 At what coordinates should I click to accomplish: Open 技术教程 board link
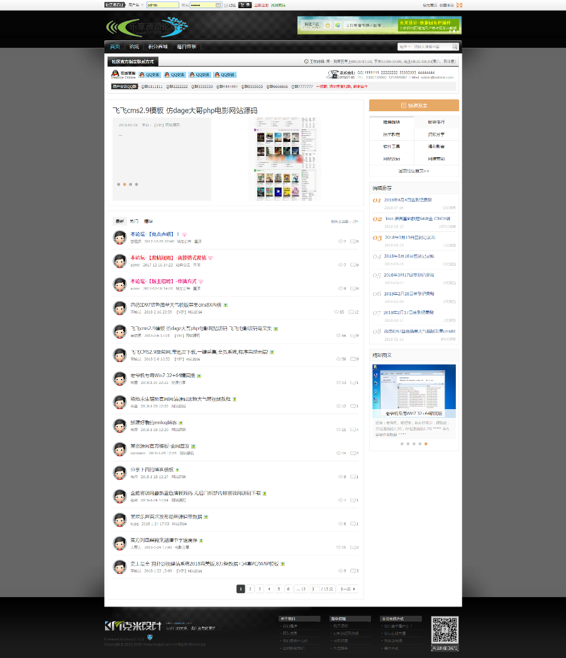point(392,134)
